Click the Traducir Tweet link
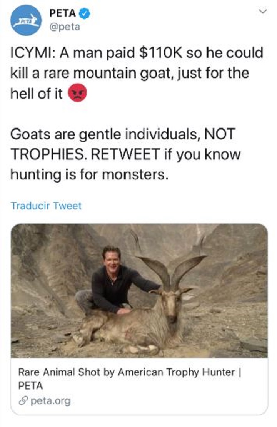The image size is (277, 427). pos(46,206)
